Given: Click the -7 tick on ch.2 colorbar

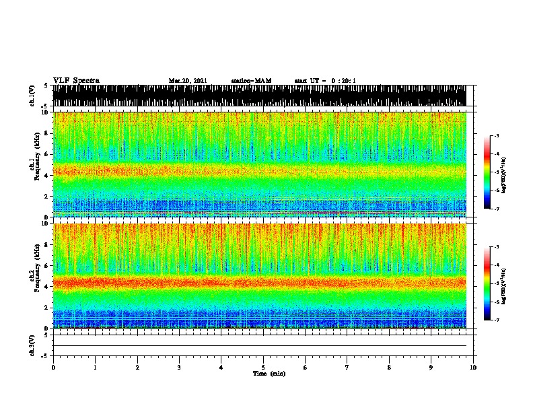Looking at the screenshot, I should pos(497,320).
